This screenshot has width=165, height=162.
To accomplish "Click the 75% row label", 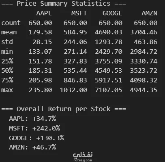I will click(7, 80).
